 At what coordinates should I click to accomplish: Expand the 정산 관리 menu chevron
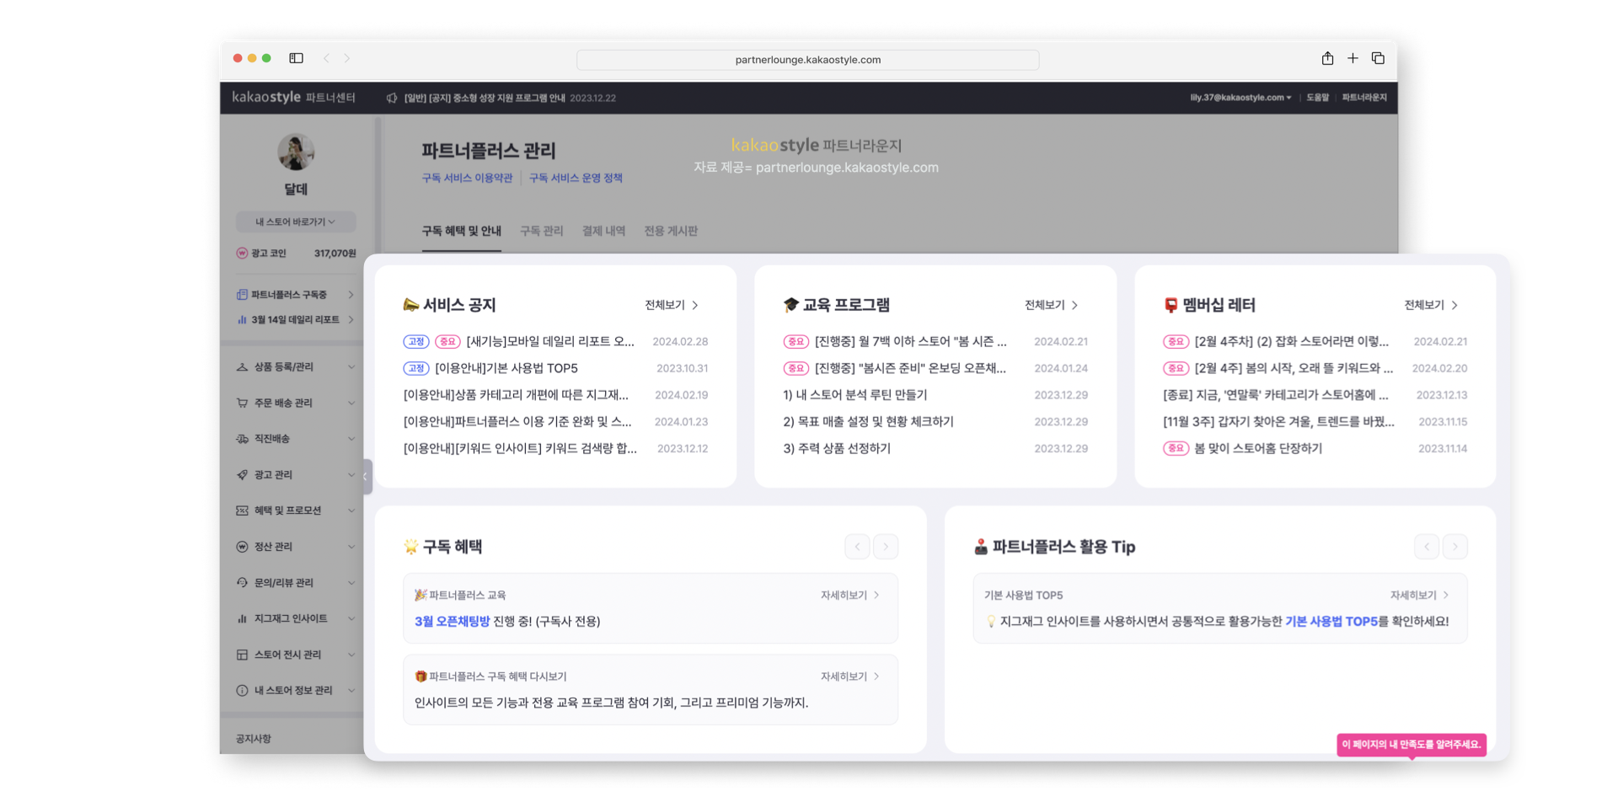pyautogui.click(x=351, y=547)
